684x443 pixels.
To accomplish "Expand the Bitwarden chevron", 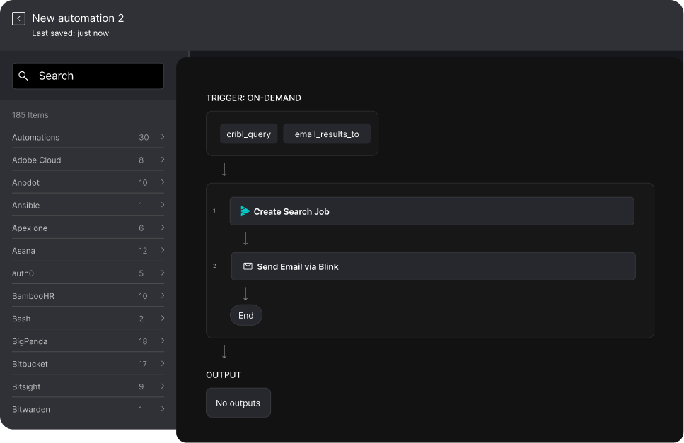I will [x=163, y=408].
